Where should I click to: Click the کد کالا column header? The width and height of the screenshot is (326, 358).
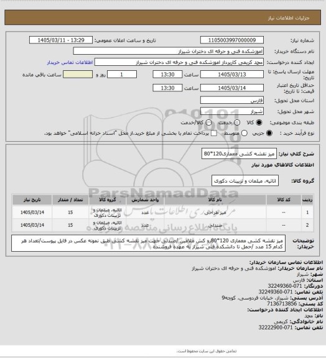point(284,200)
